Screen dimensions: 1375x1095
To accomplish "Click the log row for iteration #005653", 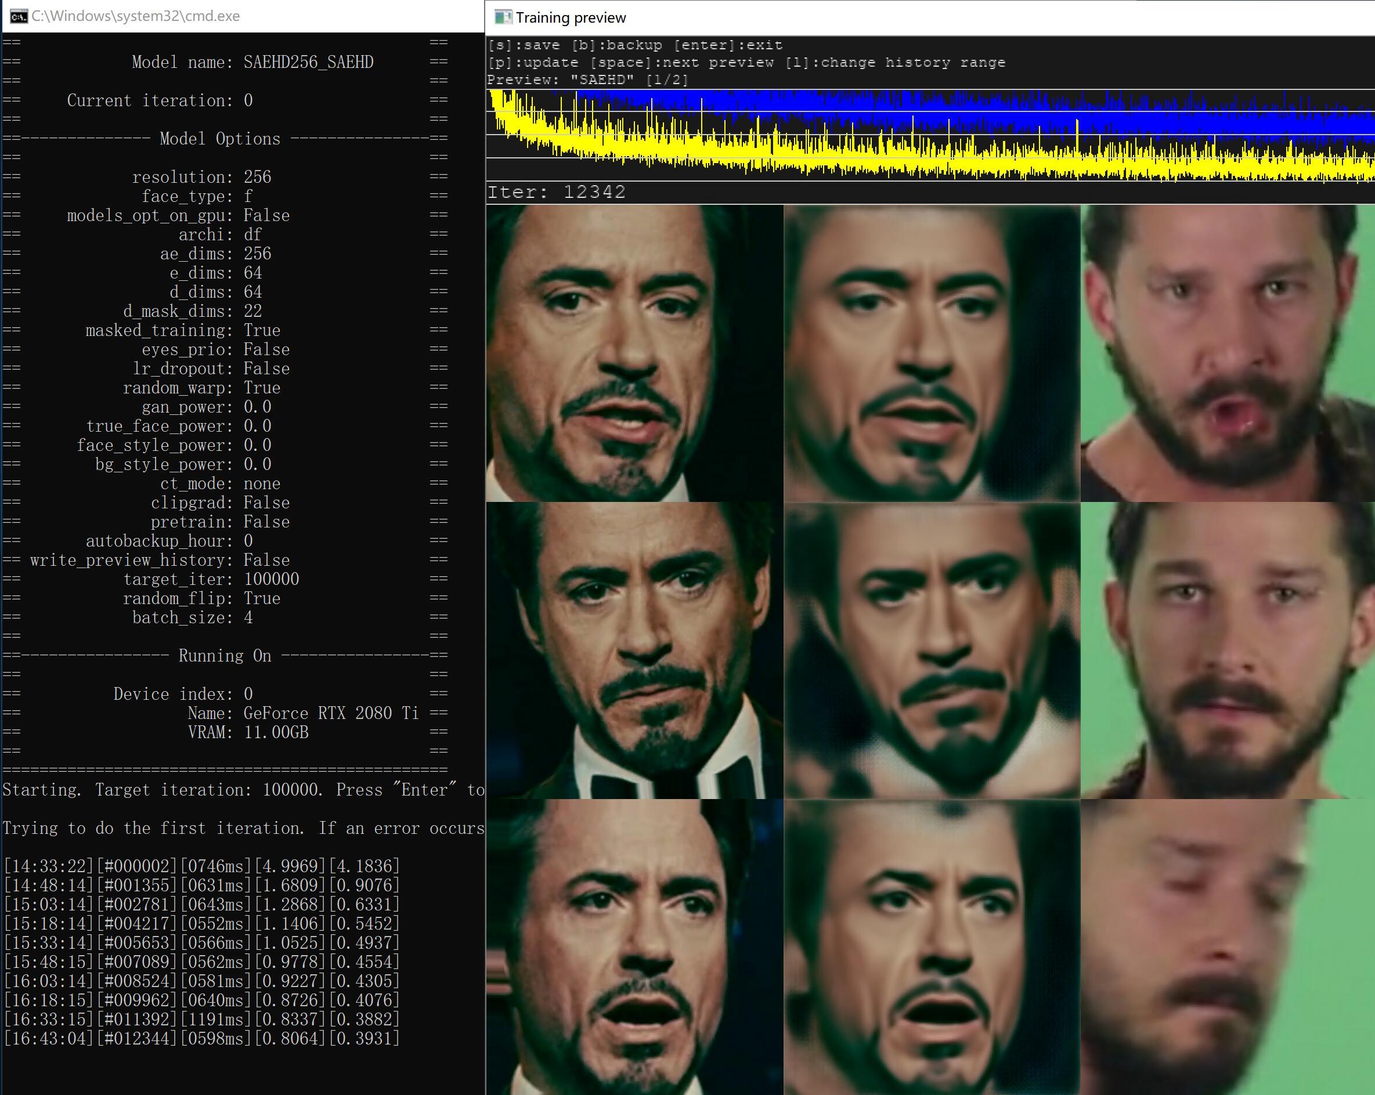I will point(201,942).
